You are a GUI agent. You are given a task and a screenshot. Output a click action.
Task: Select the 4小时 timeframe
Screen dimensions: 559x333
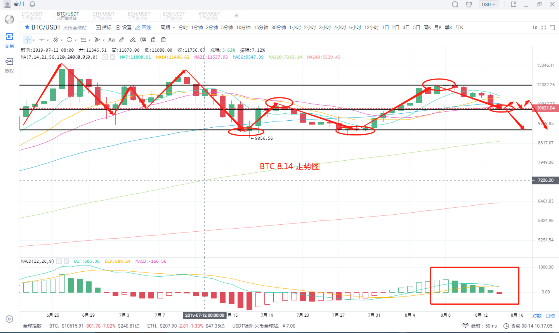point(340,27)
